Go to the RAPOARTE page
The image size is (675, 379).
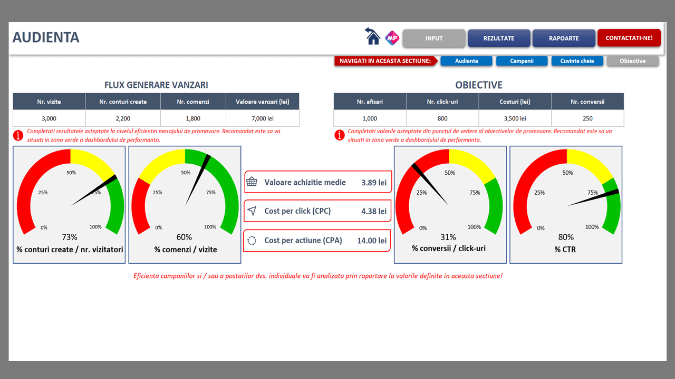(564, 38)
